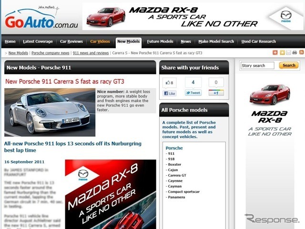Open the Home menu item
305x229 pixels.
[x=10, y=41]
